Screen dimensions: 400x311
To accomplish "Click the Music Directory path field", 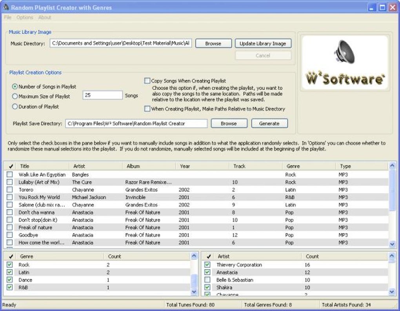I will [x=121, y=43].
